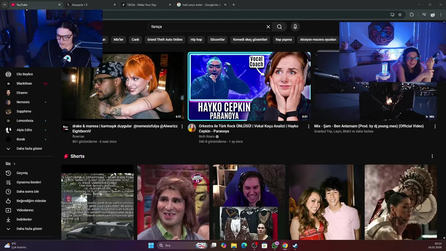Viewport: 446px width, 251px height.
Task: Open the Chrome extensions puzzle icon
Action: 412,15
